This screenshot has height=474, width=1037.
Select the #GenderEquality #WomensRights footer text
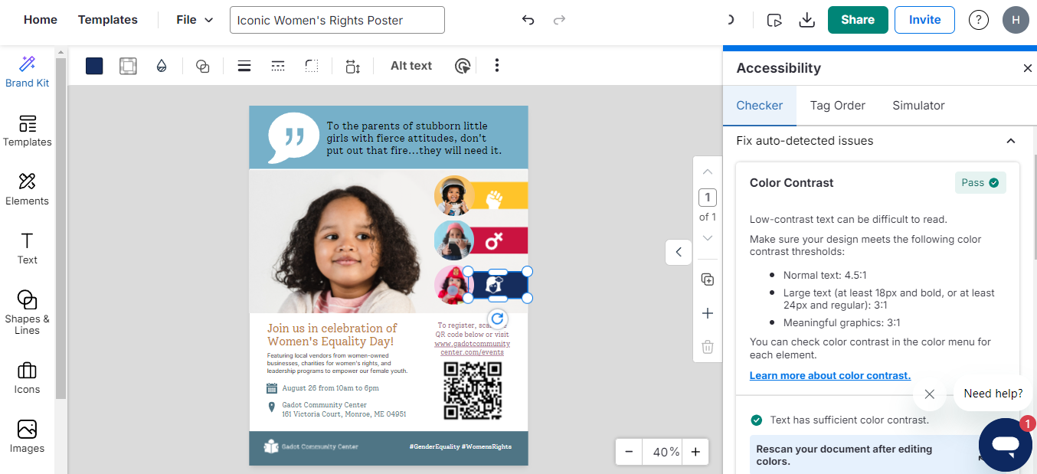460,446
